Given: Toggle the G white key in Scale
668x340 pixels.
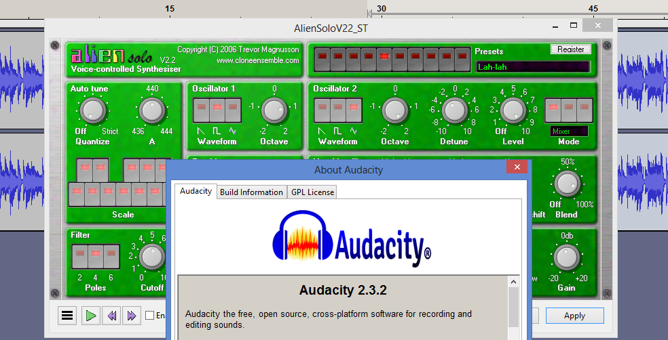Looking at the screenshot, I should click(140, 194).
